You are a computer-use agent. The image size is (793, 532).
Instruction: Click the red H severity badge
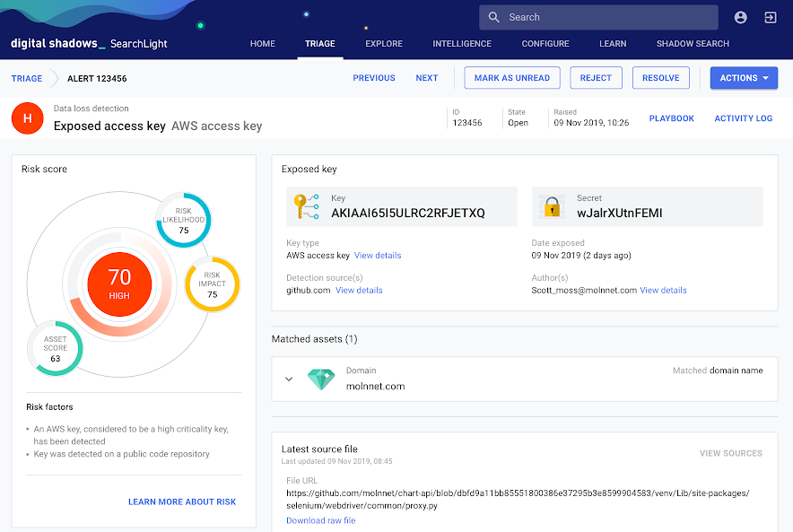(27, 118)
